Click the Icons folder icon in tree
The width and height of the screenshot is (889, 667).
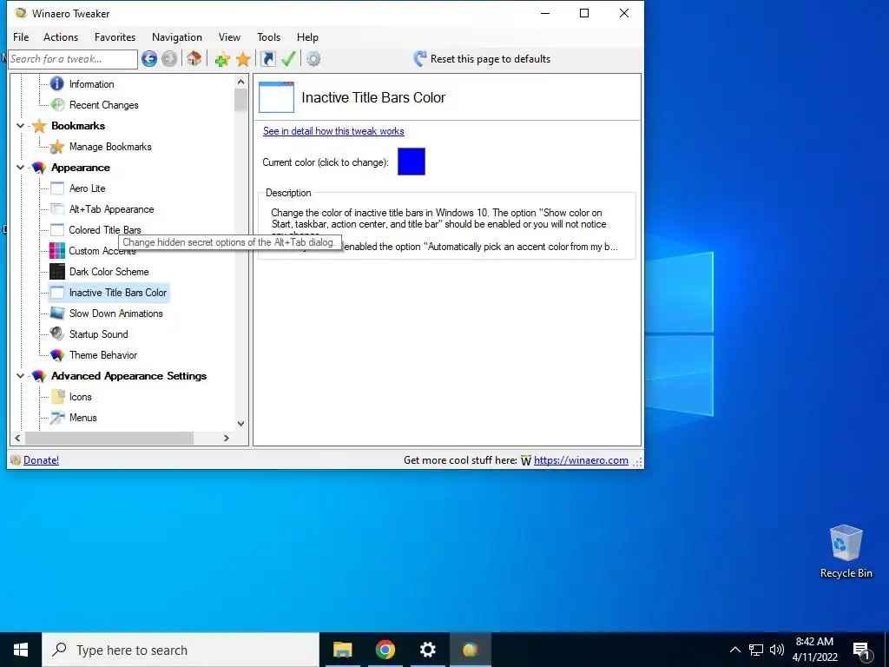57,396
